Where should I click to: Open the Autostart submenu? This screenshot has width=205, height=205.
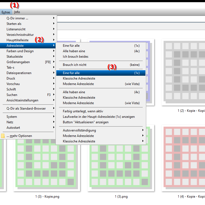click(28, 128)
